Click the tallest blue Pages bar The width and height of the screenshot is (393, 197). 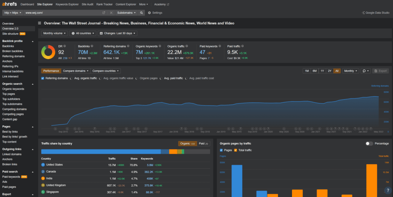point(237,181)
